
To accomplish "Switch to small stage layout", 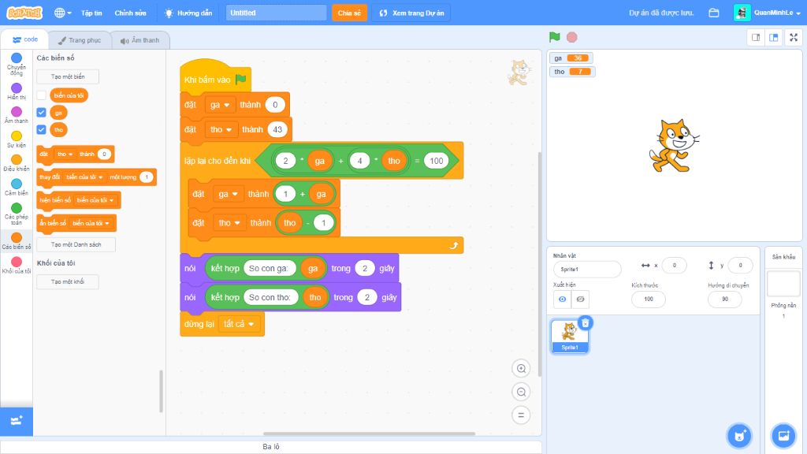I will (x=756, y=38).
